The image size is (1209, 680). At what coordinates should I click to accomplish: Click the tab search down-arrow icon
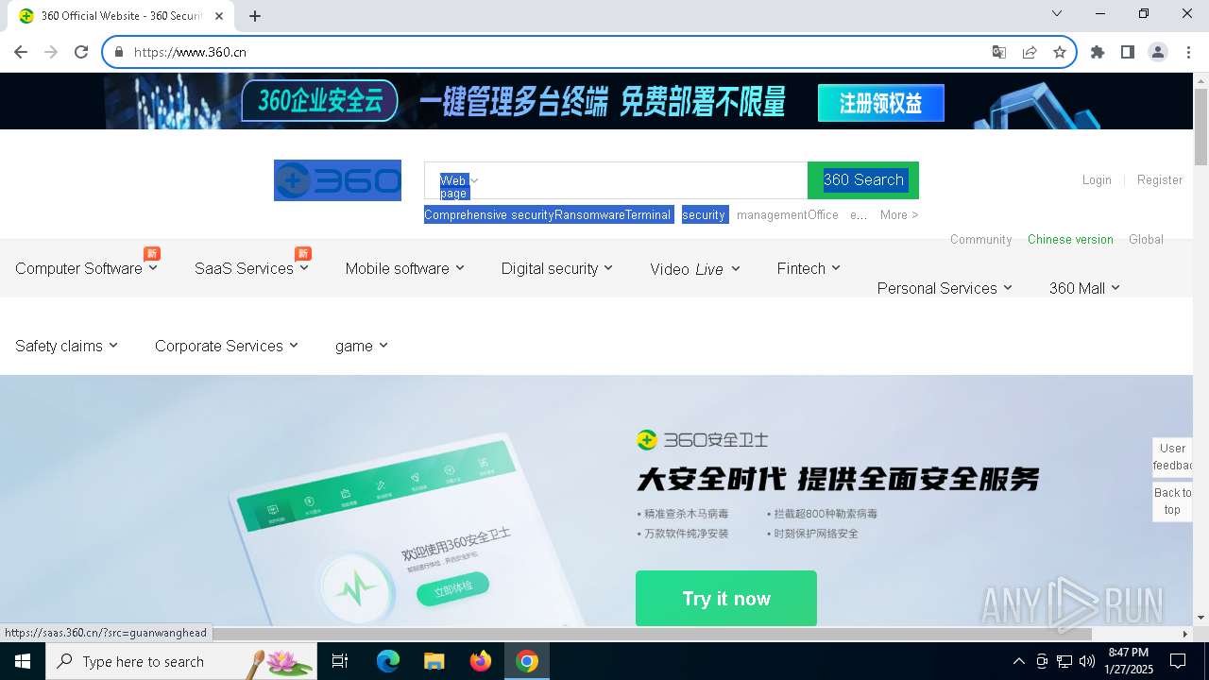click(x=1057, y=13)
